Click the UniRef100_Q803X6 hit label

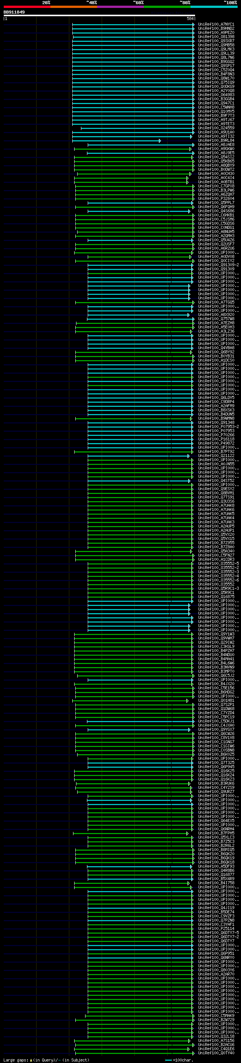coord(216,970)
